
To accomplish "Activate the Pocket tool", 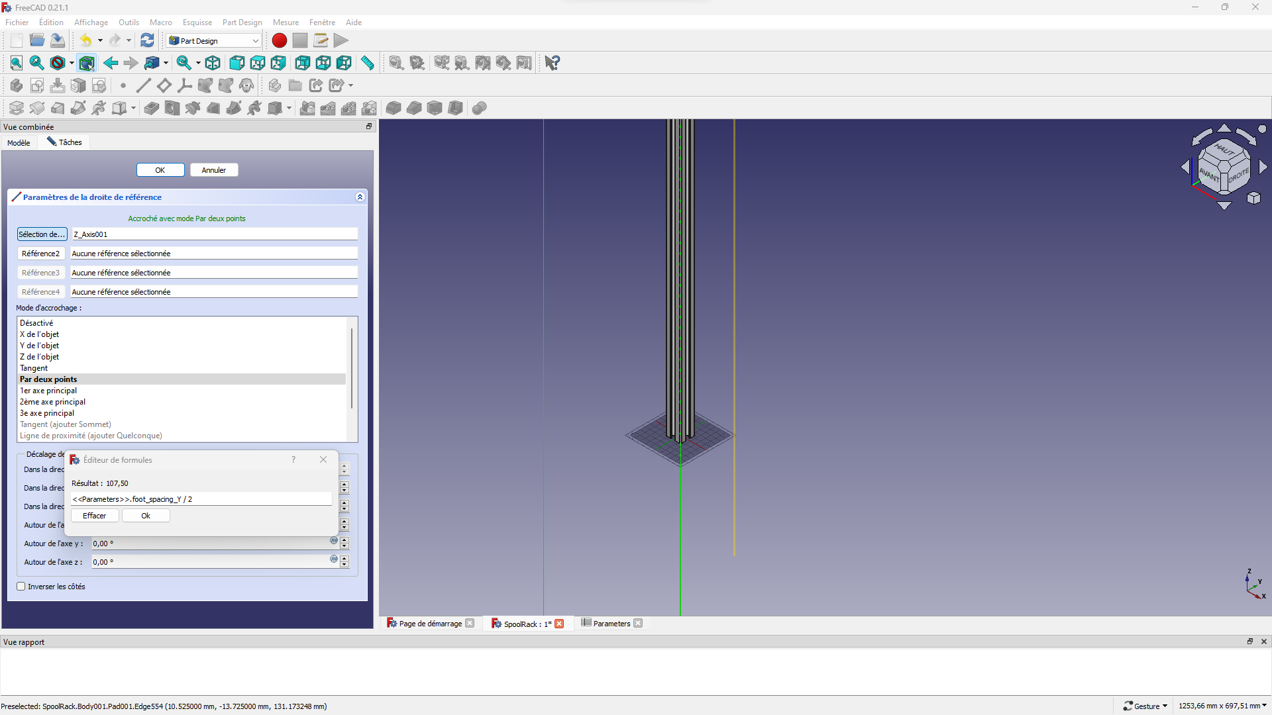I will pyautogui.click(x=151, y=108).
